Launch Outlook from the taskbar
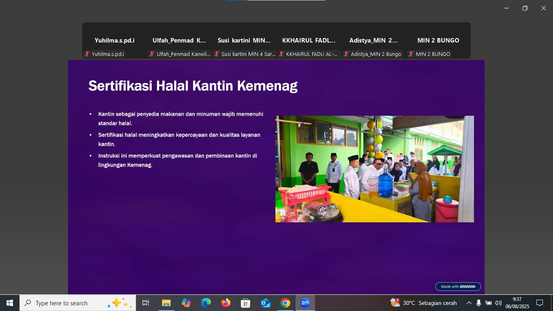 [265, 303]
